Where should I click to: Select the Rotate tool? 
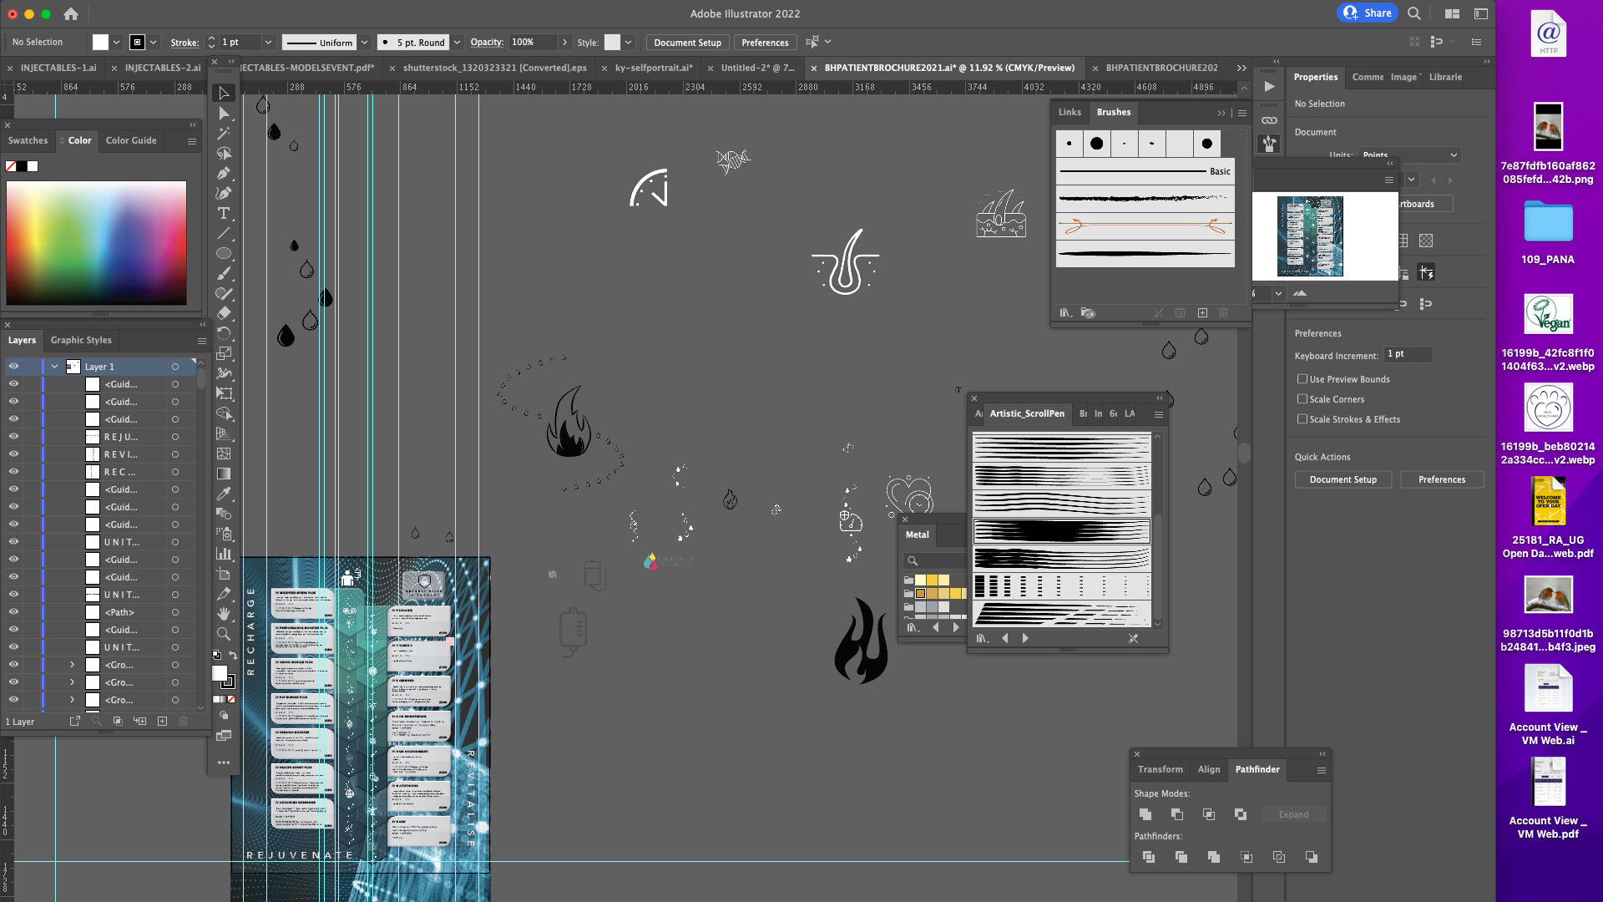pos(224,333)
